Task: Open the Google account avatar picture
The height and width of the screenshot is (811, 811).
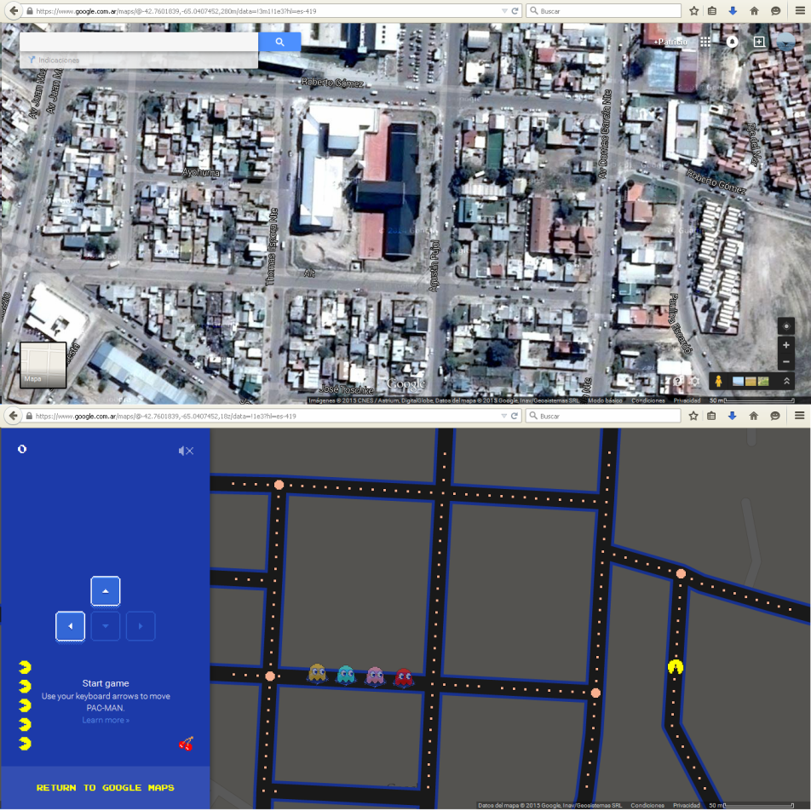Action: pos(785,42)
